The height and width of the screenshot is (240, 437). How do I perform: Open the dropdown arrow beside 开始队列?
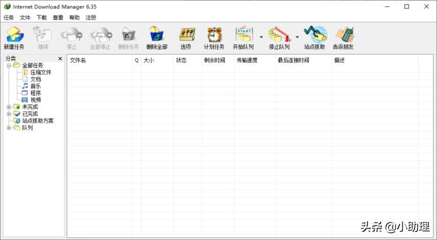point(261,37)
